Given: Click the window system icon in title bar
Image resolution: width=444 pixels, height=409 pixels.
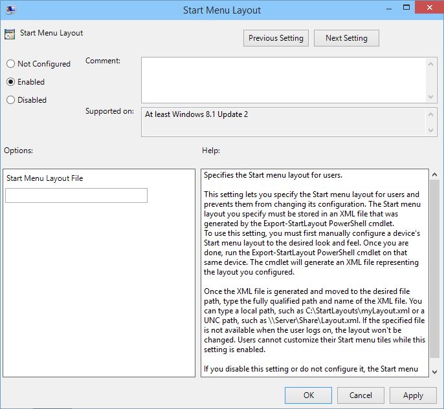Looking at the screenshot, I should (10, 9).
